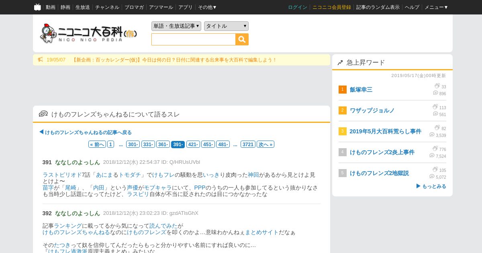Screen dimensions: 482x253
Task: Click 記事のランダム表示 link
Action: (x=378, y=7)
